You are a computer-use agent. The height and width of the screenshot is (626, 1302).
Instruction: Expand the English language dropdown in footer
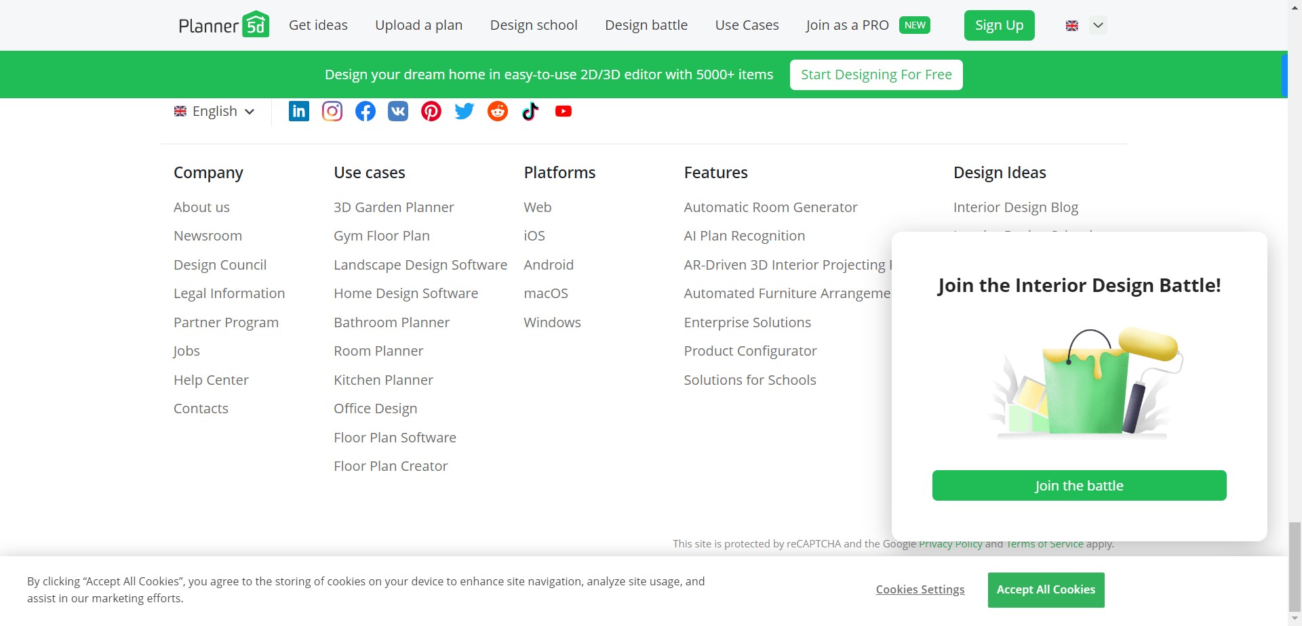[214, 111]
